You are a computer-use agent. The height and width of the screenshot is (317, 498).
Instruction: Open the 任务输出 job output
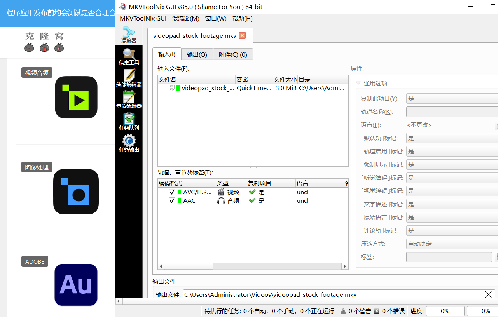pyautogui.click(x=129, y=144)
